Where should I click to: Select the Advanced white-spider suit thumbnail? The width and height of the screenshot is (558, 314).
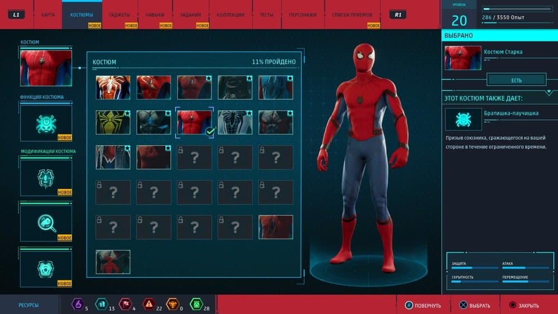pos(113,88)
